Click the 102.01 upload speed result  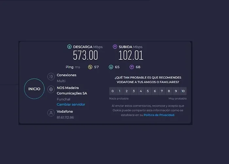tap(131, 55)
